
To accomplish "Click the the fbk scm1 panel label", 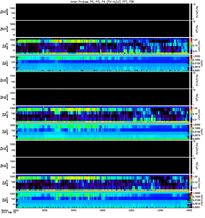I will click(x=5, y=200).
